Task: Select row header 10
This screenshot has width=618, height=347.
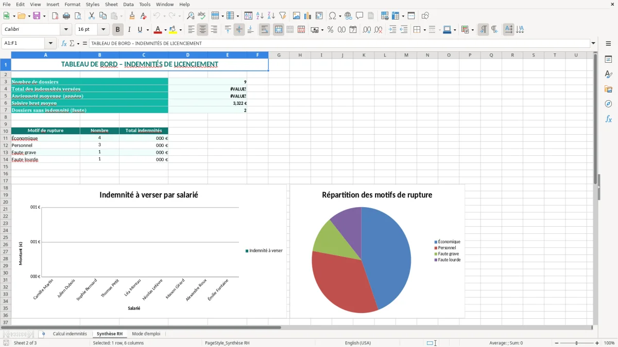Action: [x=6, y=131]
